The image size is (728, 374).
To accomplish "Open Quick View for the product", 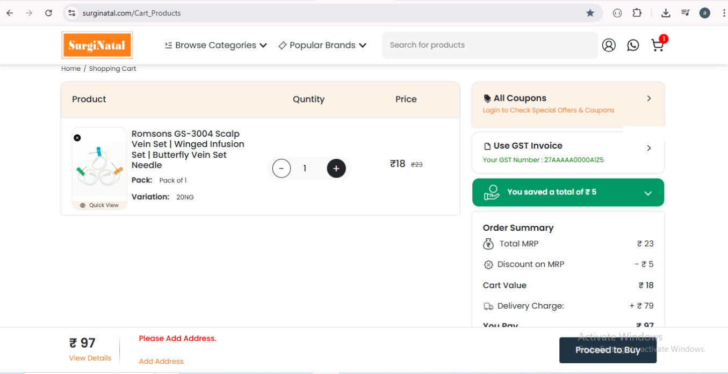I will 99,205.
